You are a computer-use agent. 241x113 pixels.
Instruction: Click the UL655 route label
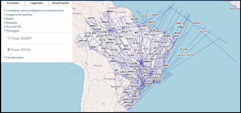pyautogui.click(x=105, y=48)
